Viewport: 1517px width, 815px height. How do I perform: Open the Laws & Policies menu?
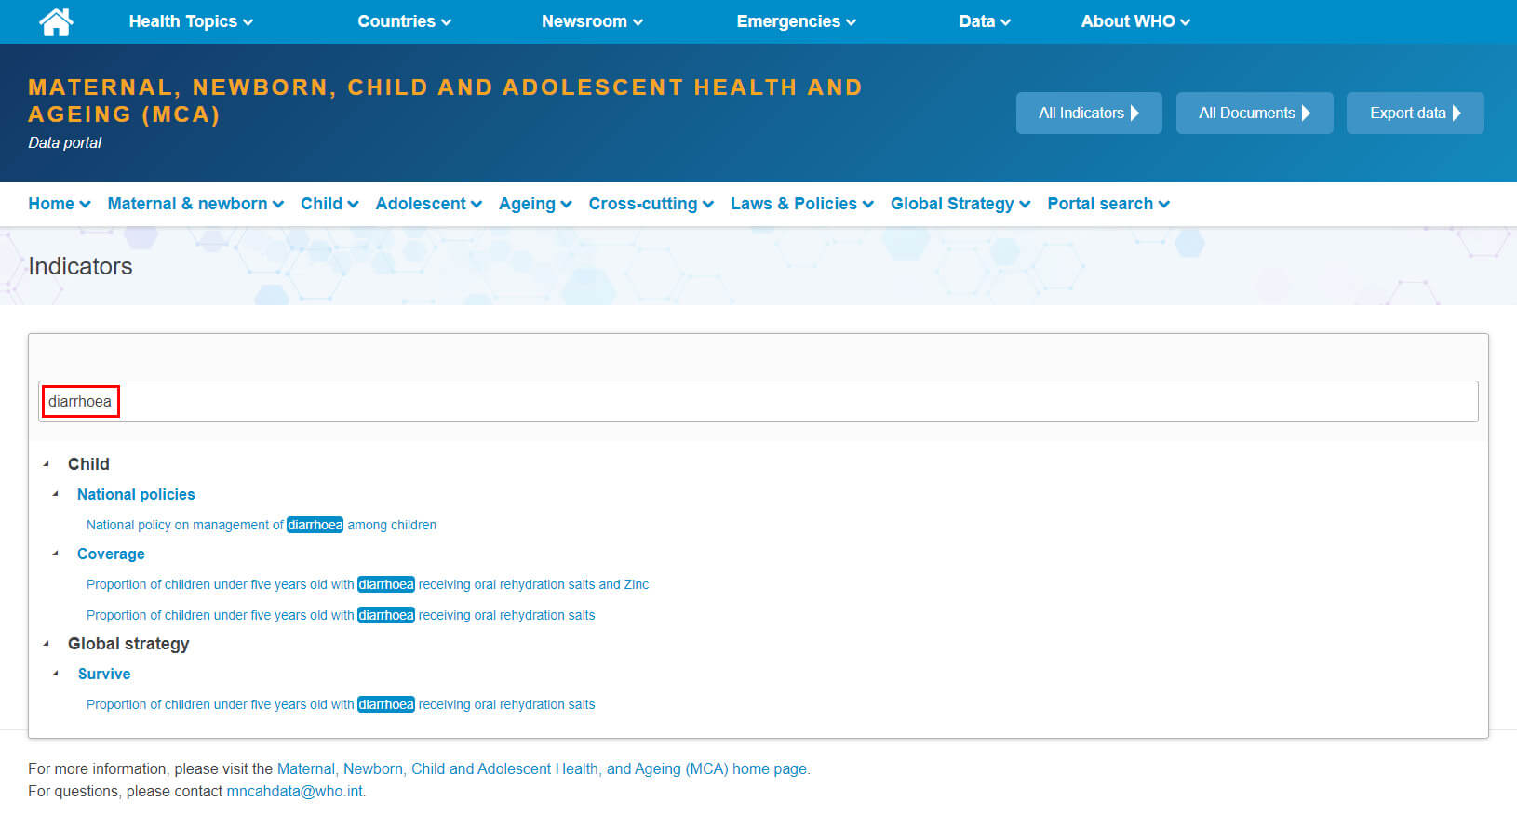click(801, 204)
